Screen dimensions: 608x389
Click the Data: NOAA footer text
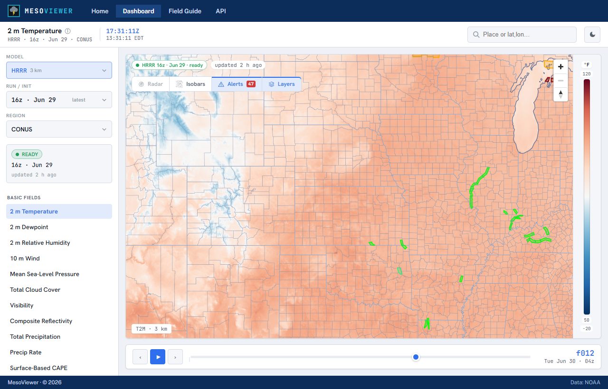[585, 382]
